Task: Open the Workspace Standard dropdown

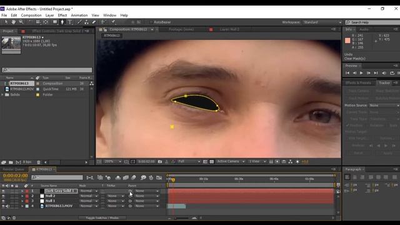Action: pyautogui.click(x=322, y=22)
